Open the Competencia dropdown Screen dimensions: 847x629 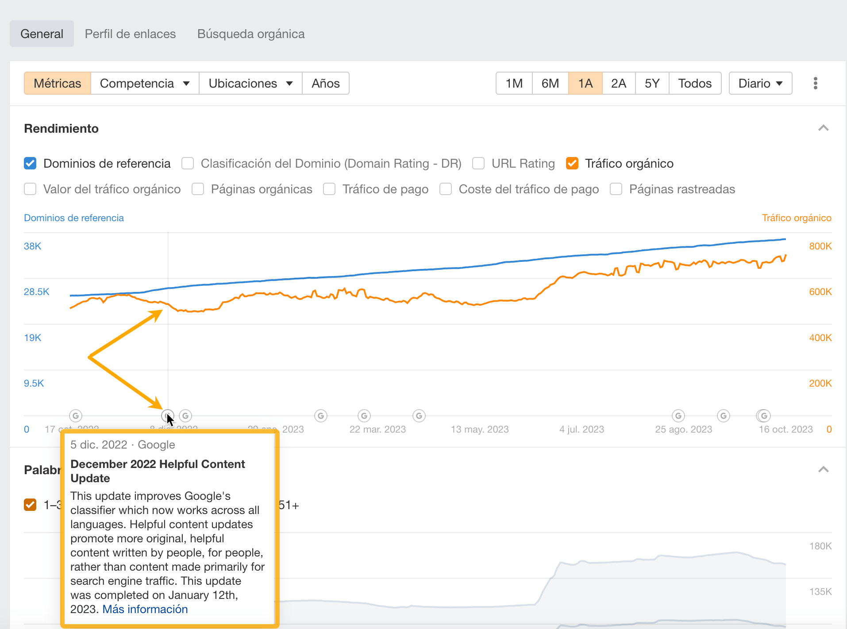tap(145, 83)
